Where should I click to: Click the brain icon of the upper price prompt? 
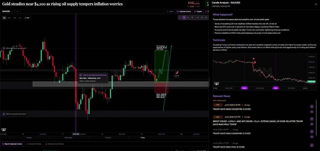4,48
